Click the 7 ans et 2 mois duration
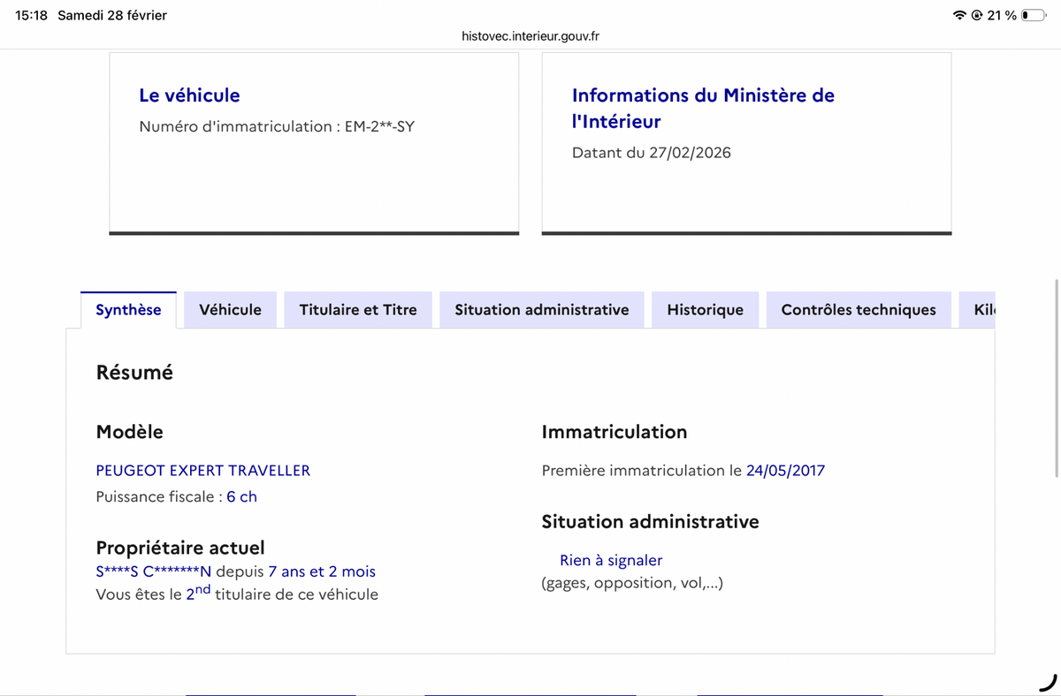 pyautogui.click(x=322, y=571)
